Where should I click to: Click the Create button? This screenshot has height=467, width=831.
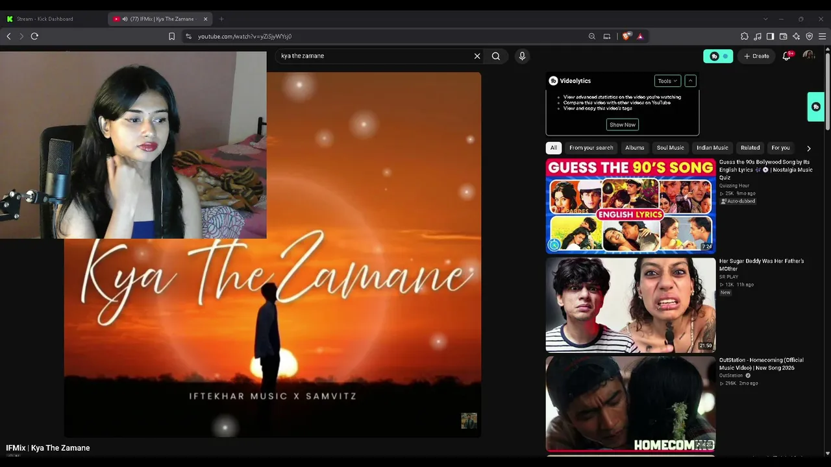point(757,56)
